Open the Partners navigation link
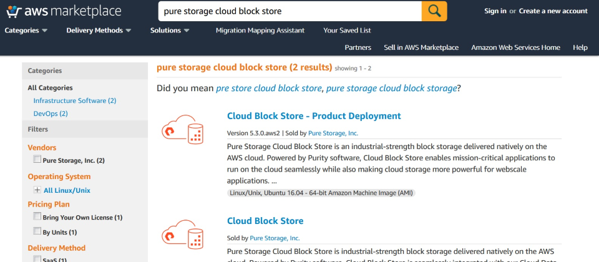Screen dimensions: 599x262 [x=358, y=47]
